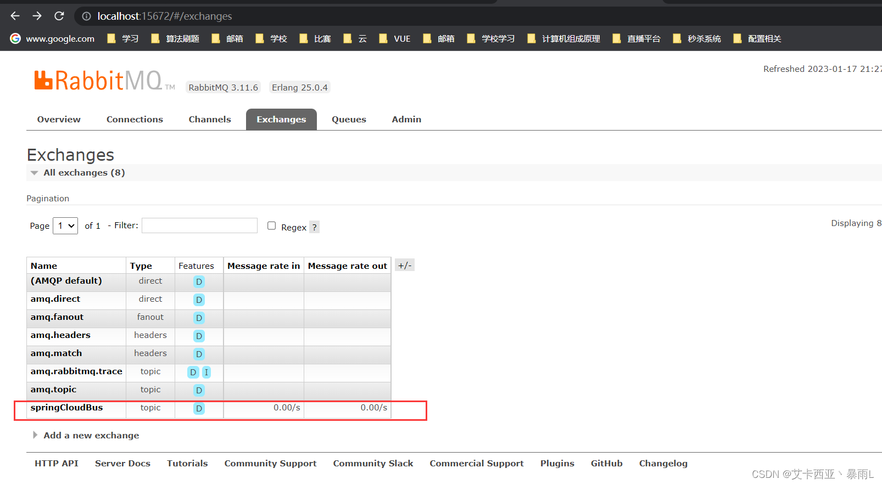Click the site info icon in address bar
882x485 pixels.
point(86,16)
